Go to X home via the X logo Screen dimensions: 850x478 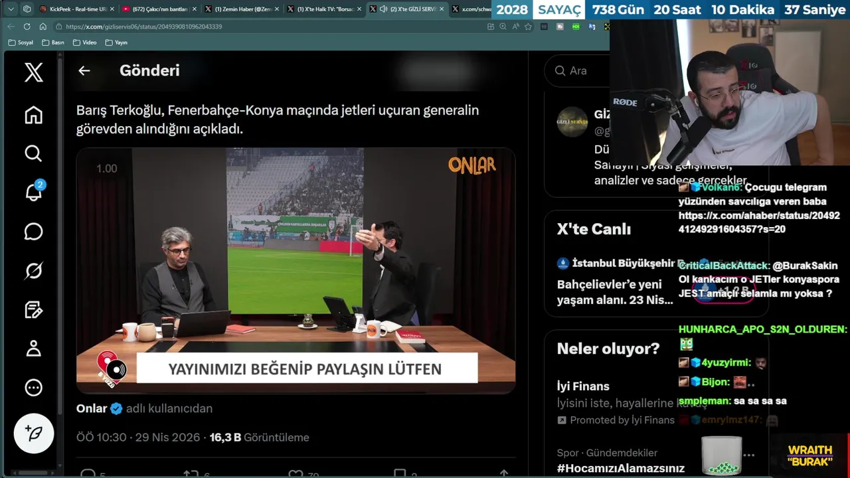[x=34, y=72]
